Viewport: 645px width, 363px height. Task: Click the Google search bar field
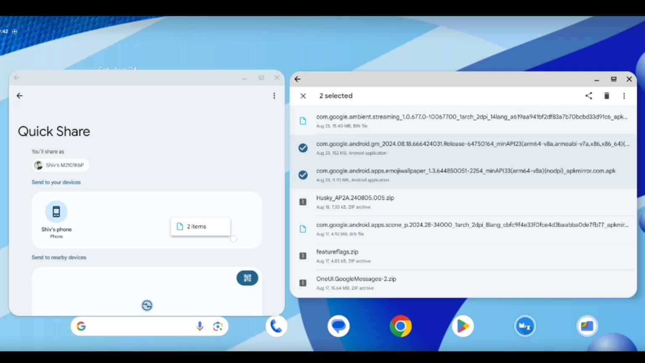click(x=149, y=326)
